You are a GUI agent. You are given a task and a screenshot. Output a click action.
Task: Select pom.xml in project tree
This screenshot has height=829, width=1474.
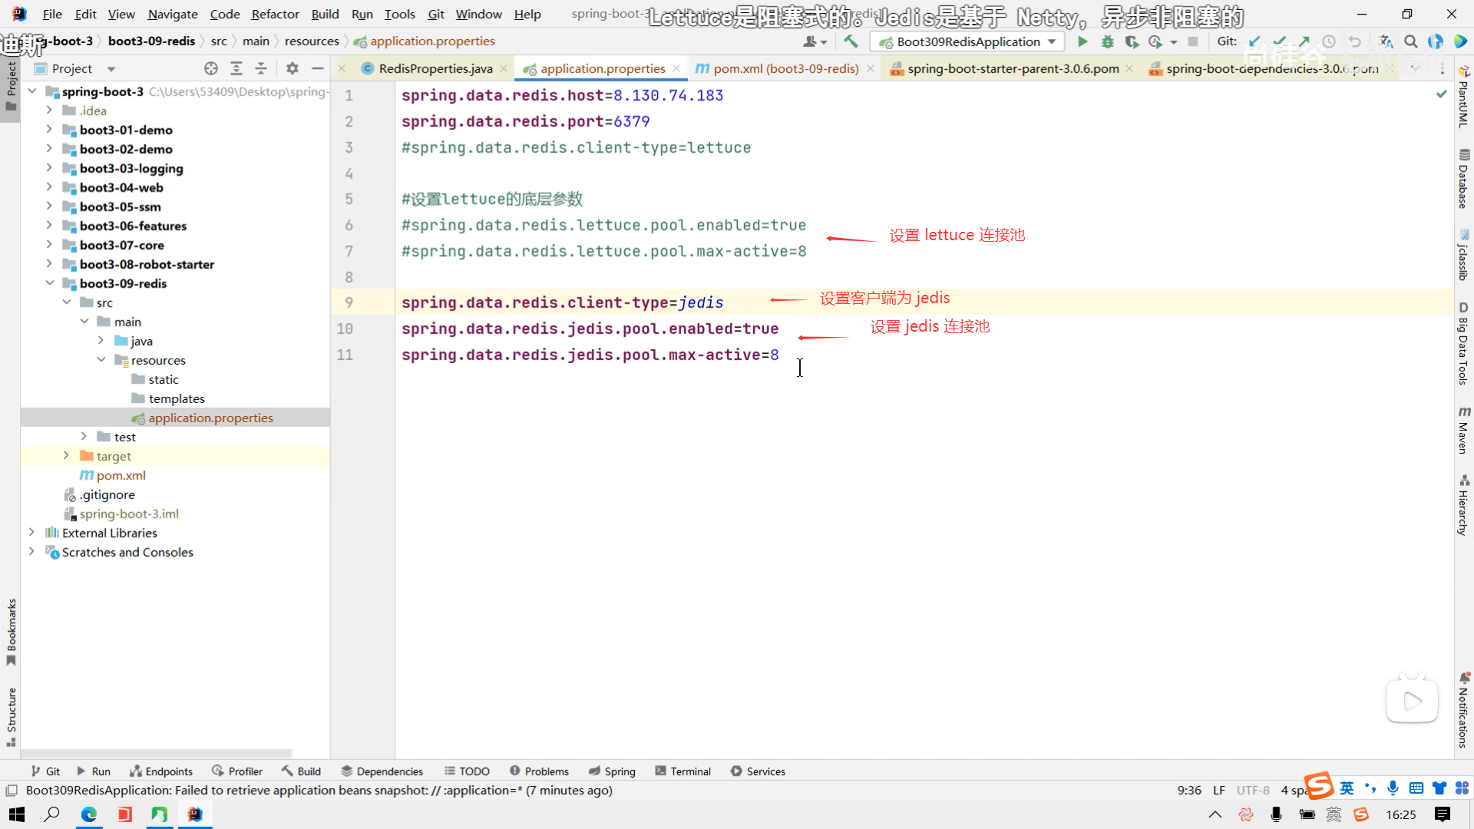tap(121, 475)
